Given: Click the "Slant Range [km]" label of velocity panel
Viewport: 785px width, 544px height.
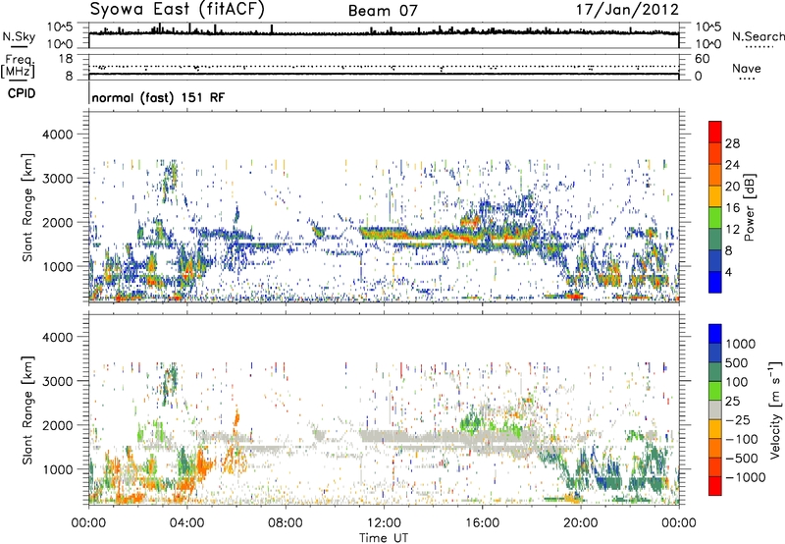Looking at the screenshot, I should 27,409.
